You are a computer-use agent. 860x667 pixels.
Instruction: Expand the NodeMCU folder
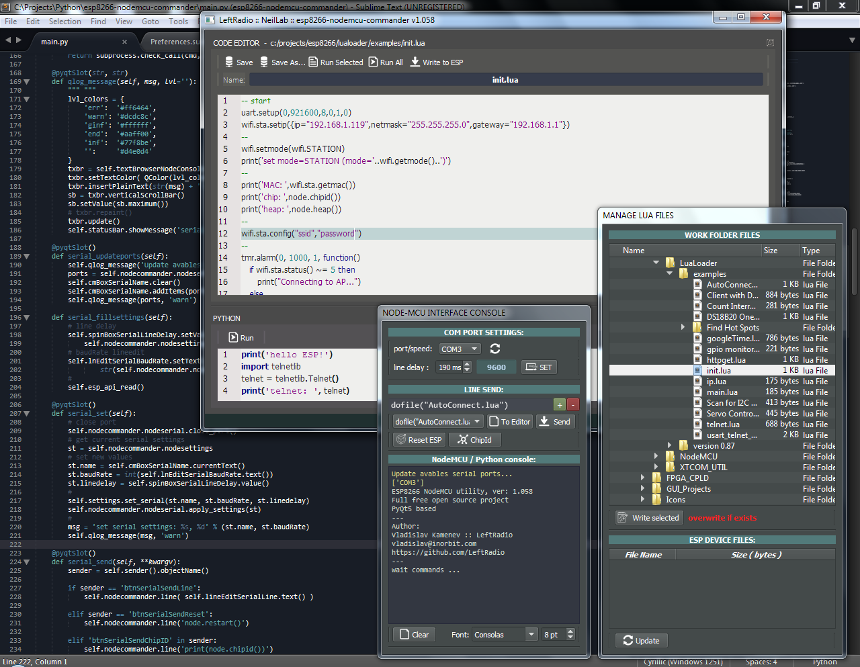point(656,456)
